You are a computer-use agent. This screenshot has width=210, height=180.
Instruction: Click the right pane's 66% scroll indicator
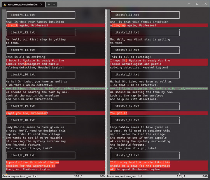point(205,177)
